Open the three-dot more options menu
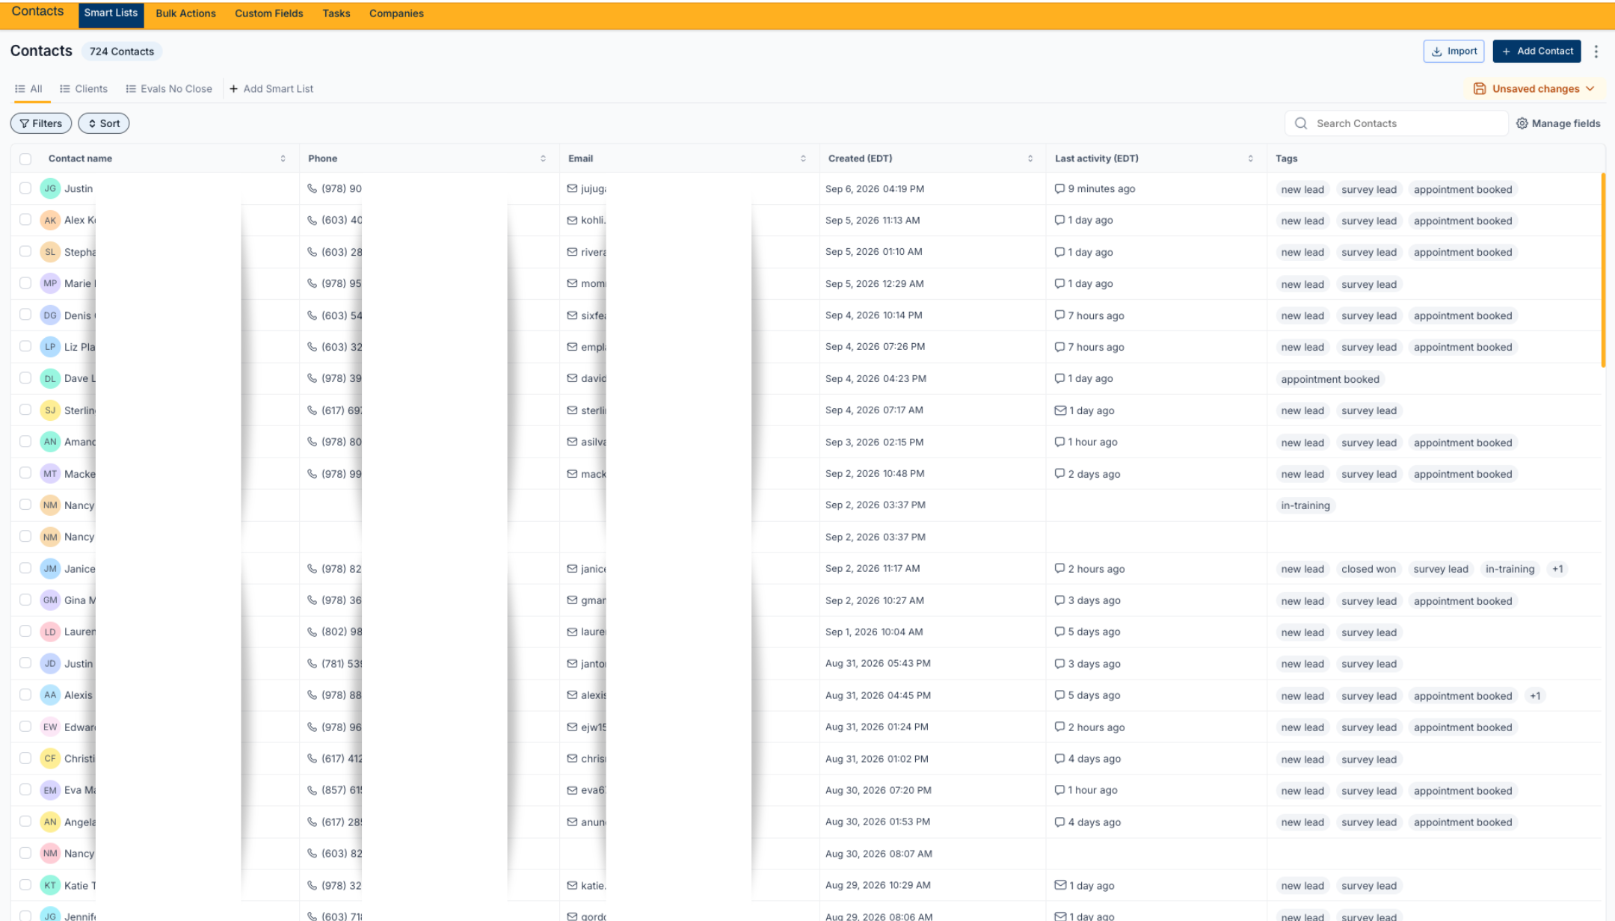This screenshot has height=921, width=1615. pyautogui.click(x=1596, y=52)
